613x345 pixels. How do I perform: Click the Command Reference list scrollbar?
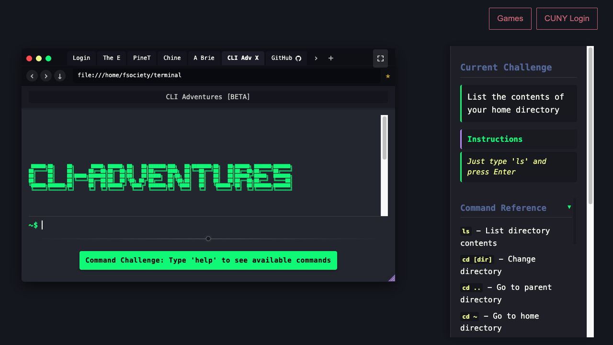click(574, 220)
